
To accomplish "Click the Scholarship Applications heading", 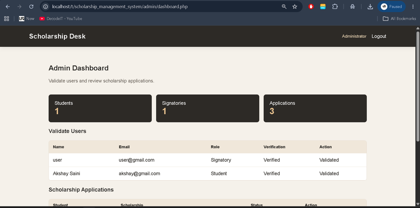I will pyautogui.click(x=81, y=190).
